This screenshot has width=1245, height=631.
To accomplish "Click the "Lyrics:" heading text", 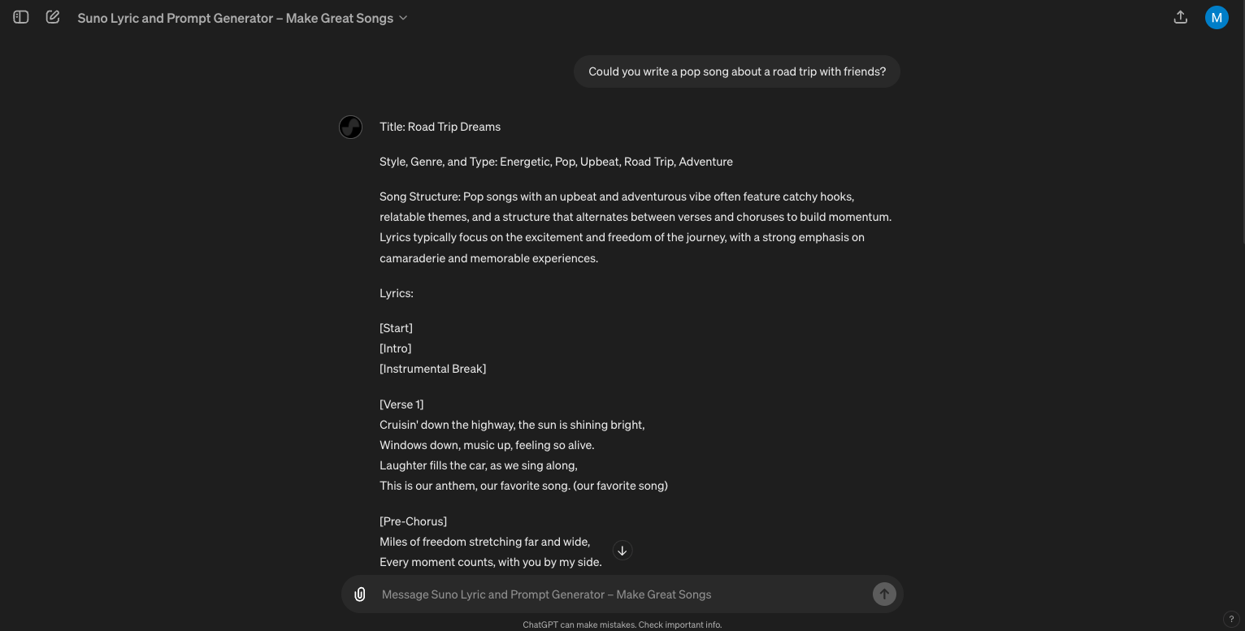I will point(397,293).
